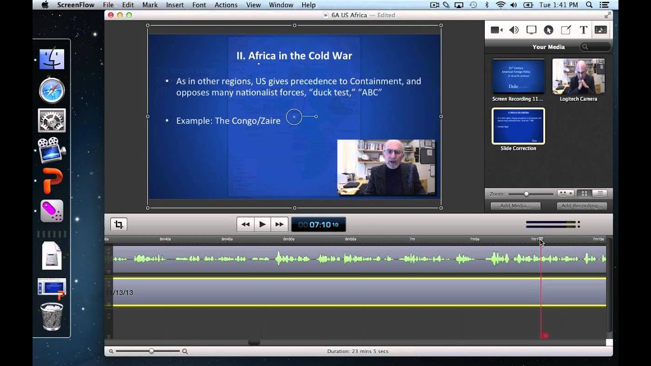Open the Annotations properties tab
651x366 pixels.
(x=566, y=30)
